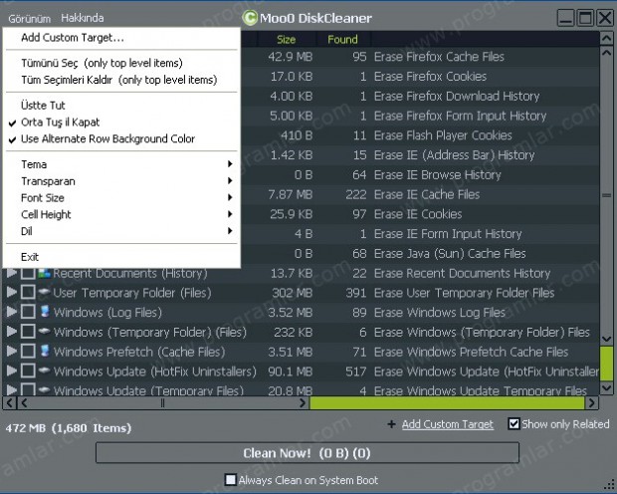Expand the Windows (Log Files) row

(12, 312)
